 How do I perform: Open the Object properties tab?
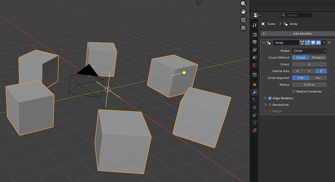[255, 85]
